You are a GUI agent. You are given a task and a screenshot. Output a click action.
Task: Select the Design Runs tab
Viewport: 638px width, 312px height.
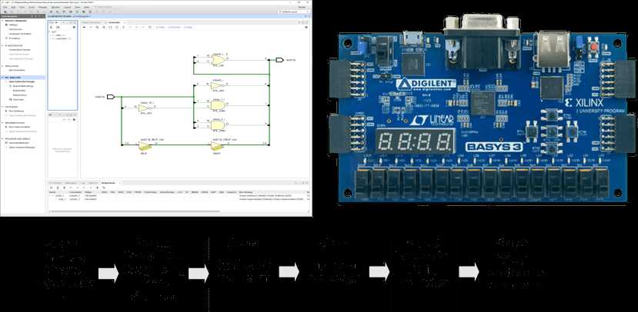pos(109,183)
